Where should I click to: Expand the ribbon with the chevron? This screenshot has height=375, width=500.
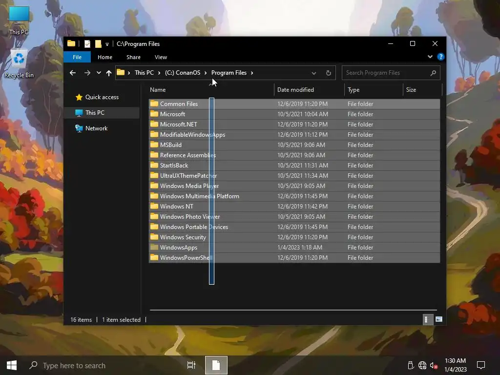click(x=430, y=57)
